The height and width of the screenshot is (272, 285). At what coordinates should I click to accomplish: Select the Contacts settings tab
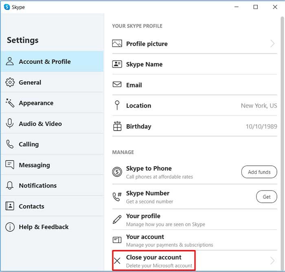pos(52,206)
